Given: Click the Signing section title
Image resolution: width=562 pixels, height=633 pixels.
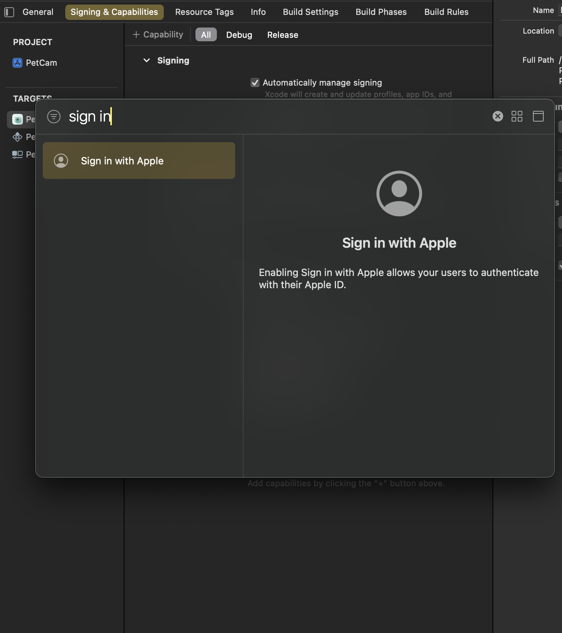Looking at the screenshot, I should [173, 60].
